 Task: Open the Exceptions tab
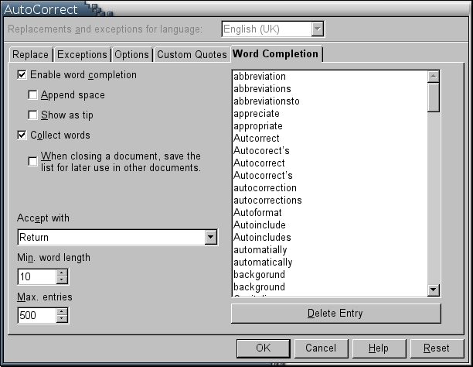click(x=82, y=55)
